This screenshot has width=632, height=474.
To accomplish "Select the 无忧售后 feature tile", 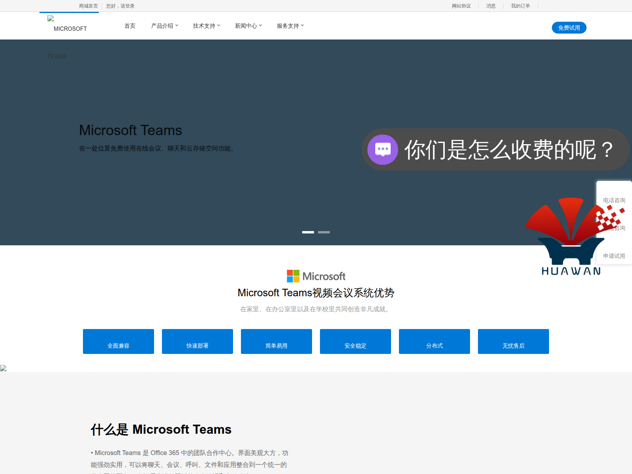I will point(513,341).
